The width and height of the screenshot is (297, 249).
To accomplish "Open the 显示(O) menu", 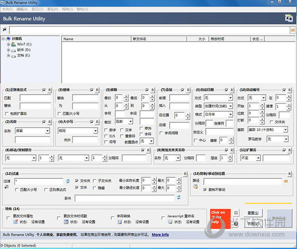I will (x=38, y=10).
